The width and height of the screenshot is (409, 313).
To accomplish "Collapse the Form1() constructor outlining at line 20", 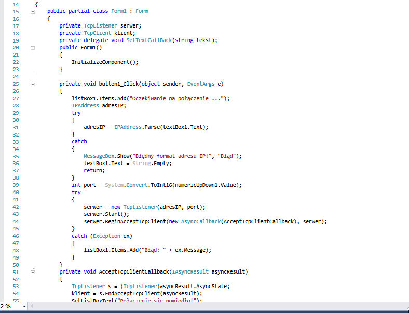I will click(x=33, y=48).
